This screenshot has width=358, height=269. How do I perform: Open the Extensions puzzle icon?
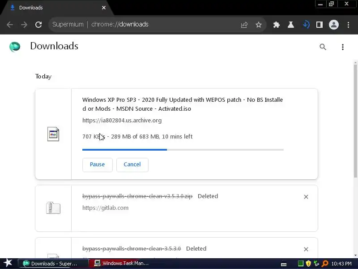click(x=276, y=25)
